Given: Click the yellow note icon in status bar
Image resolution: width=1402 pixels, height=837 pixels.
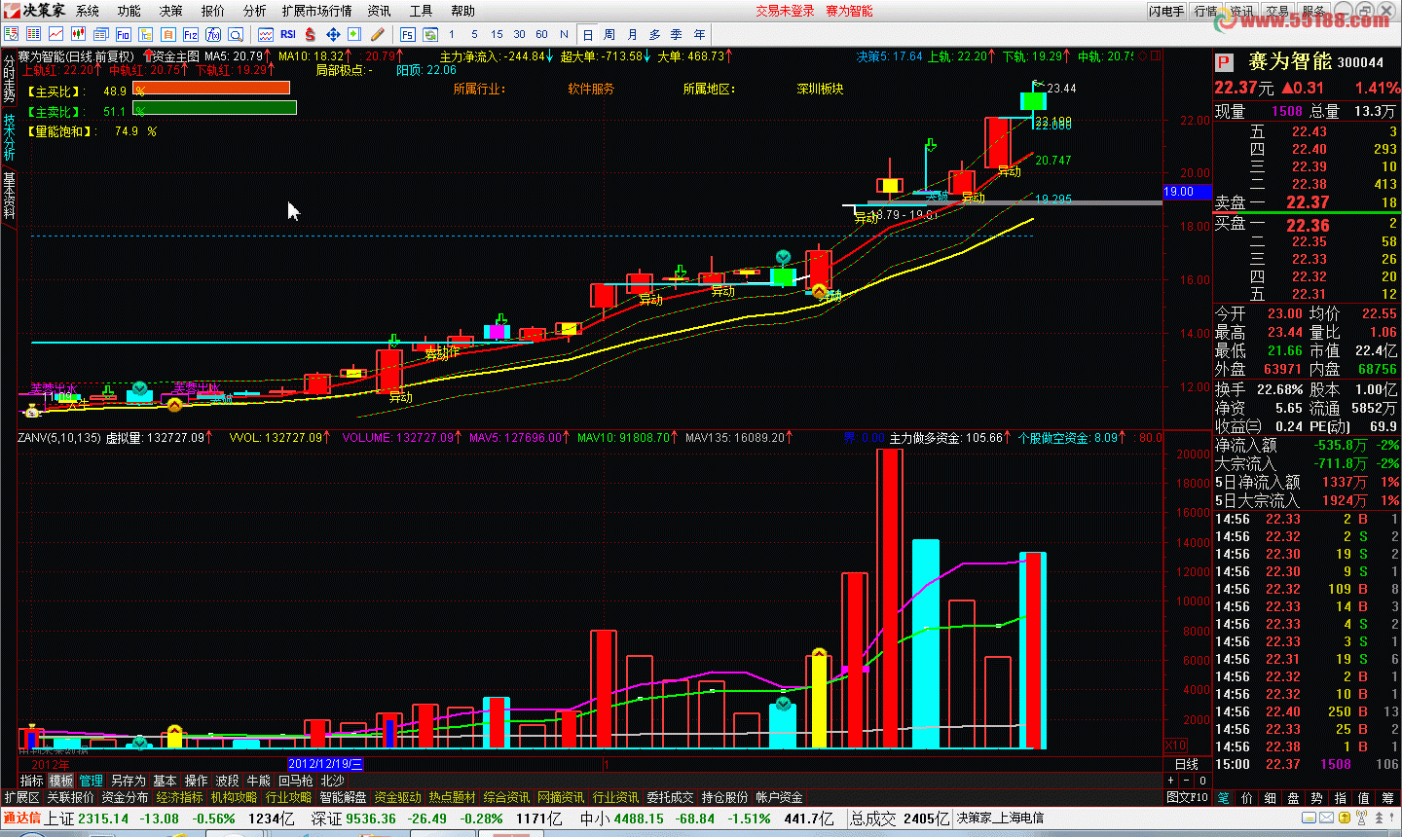Looking at the screenshot, I should pos(1309,818).
